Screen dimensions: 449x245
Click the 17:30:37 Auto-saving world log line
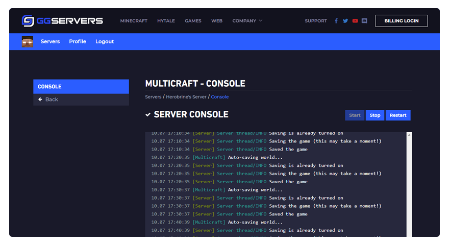(217, 190)
